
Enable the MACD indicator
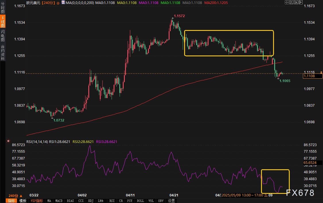59,201
